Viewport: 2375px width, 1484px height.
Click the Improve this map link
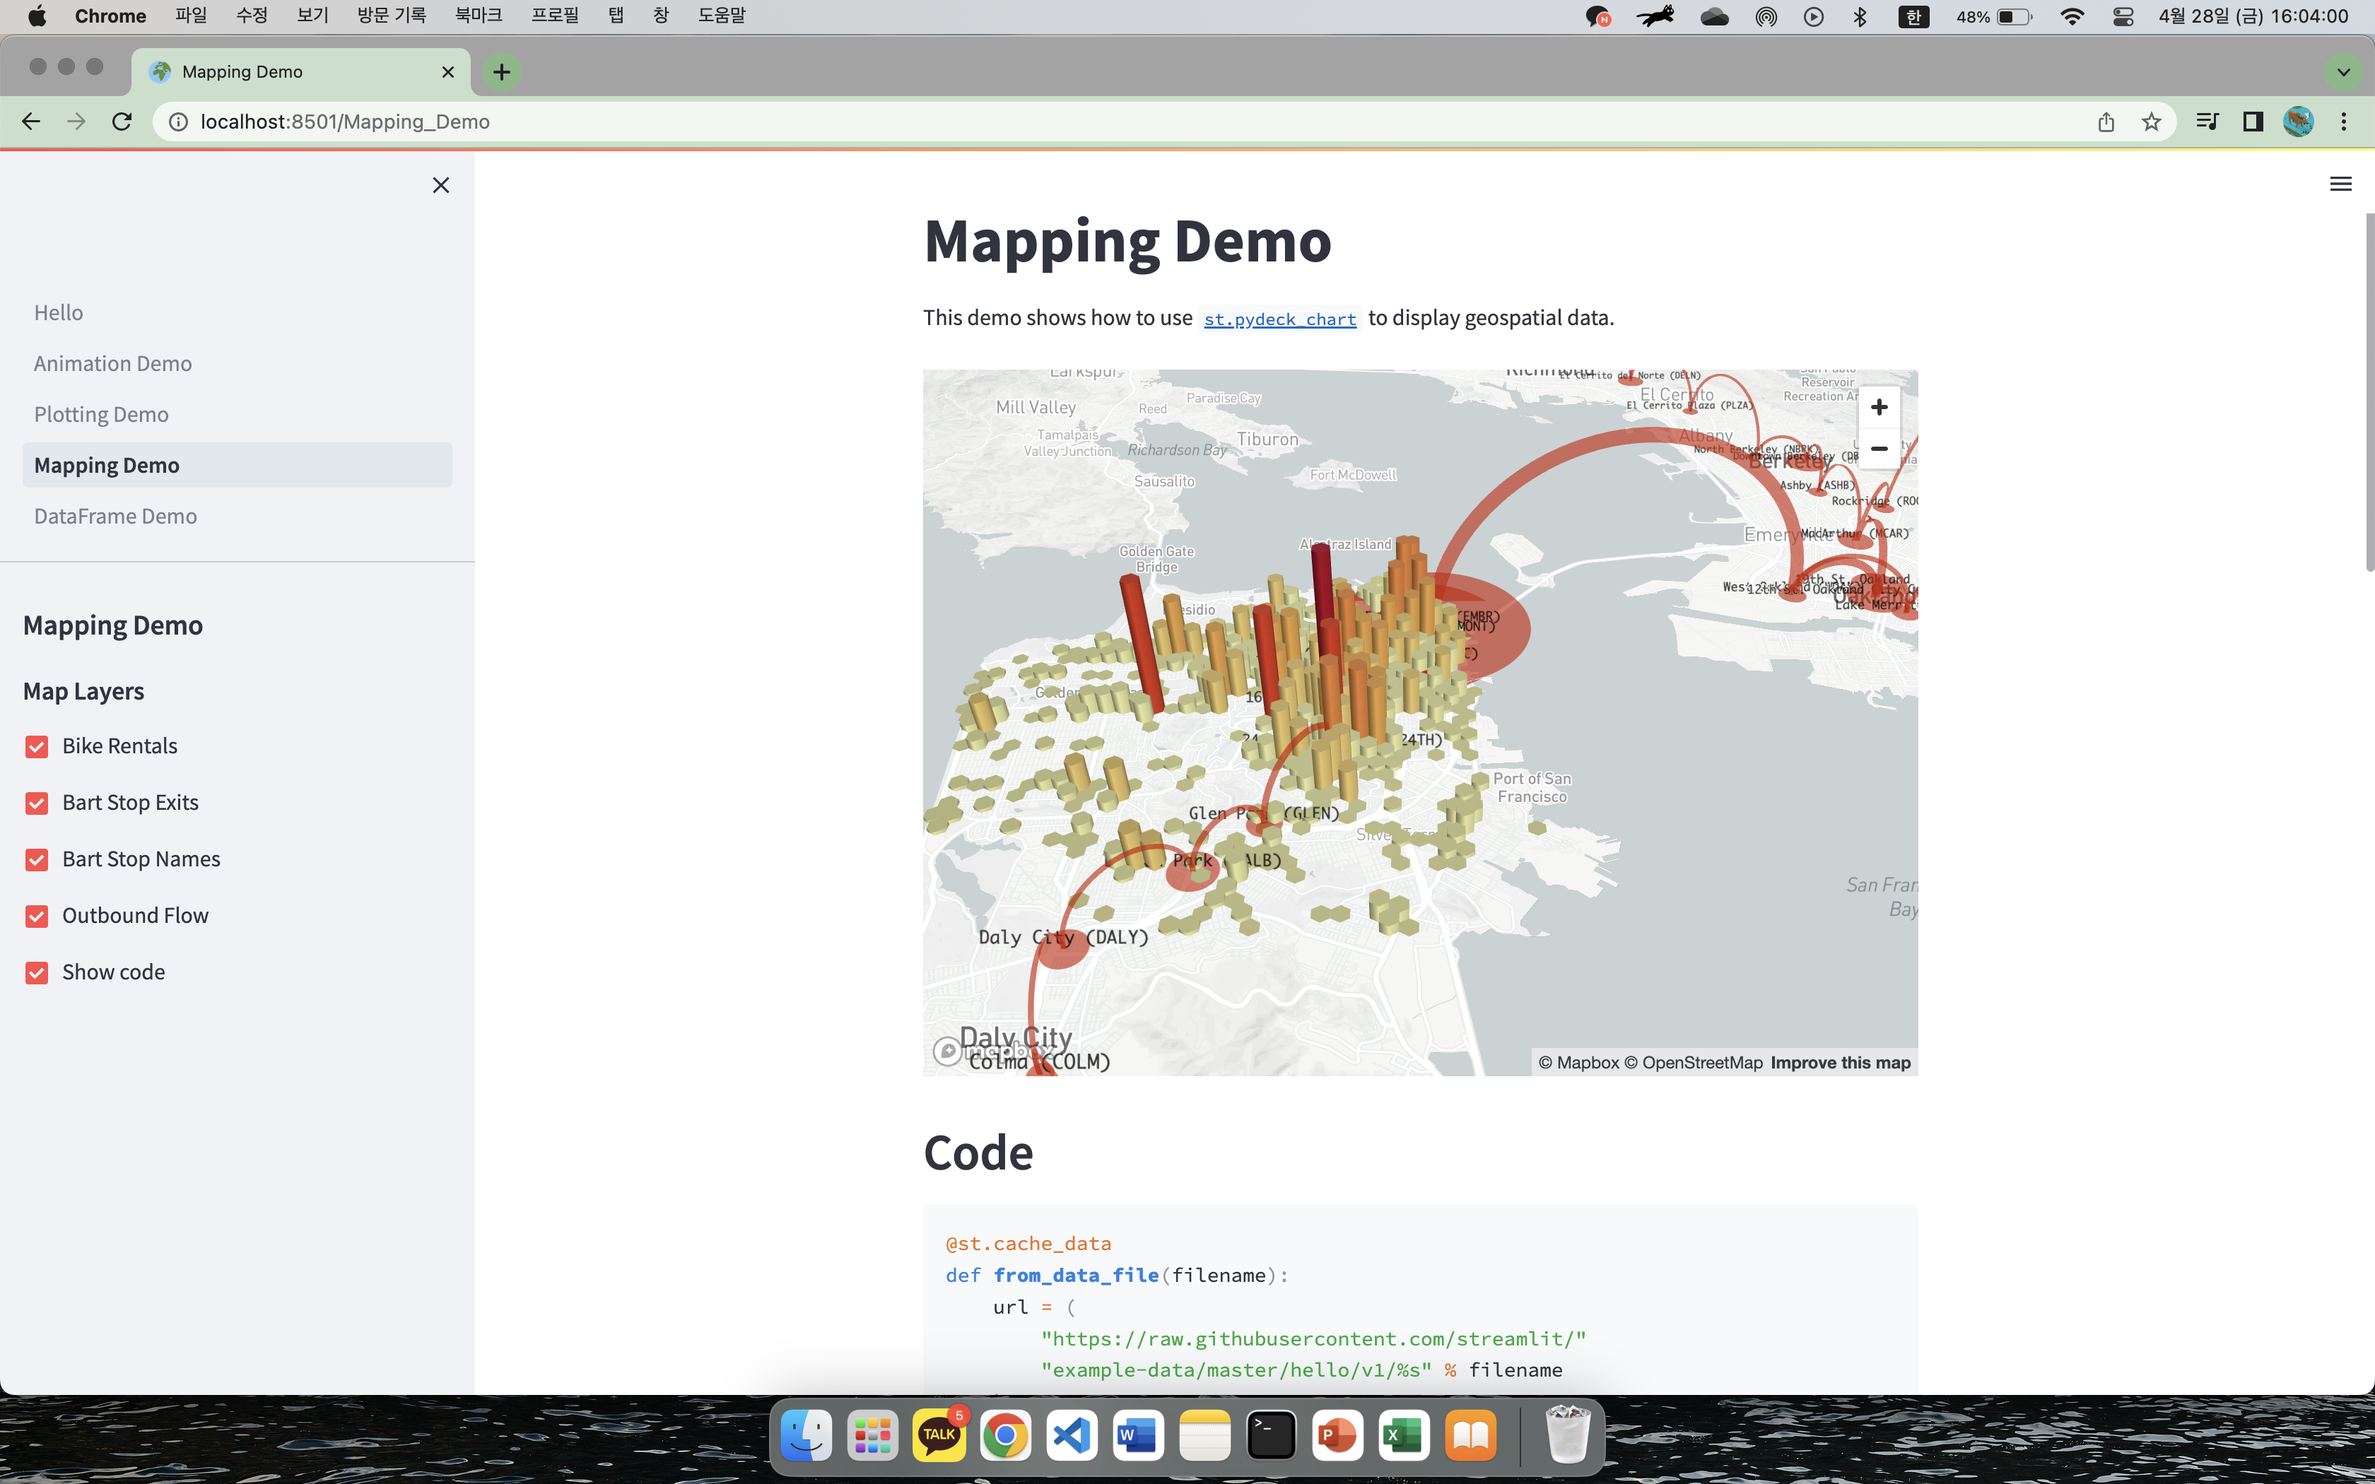coord(1840,1063)
